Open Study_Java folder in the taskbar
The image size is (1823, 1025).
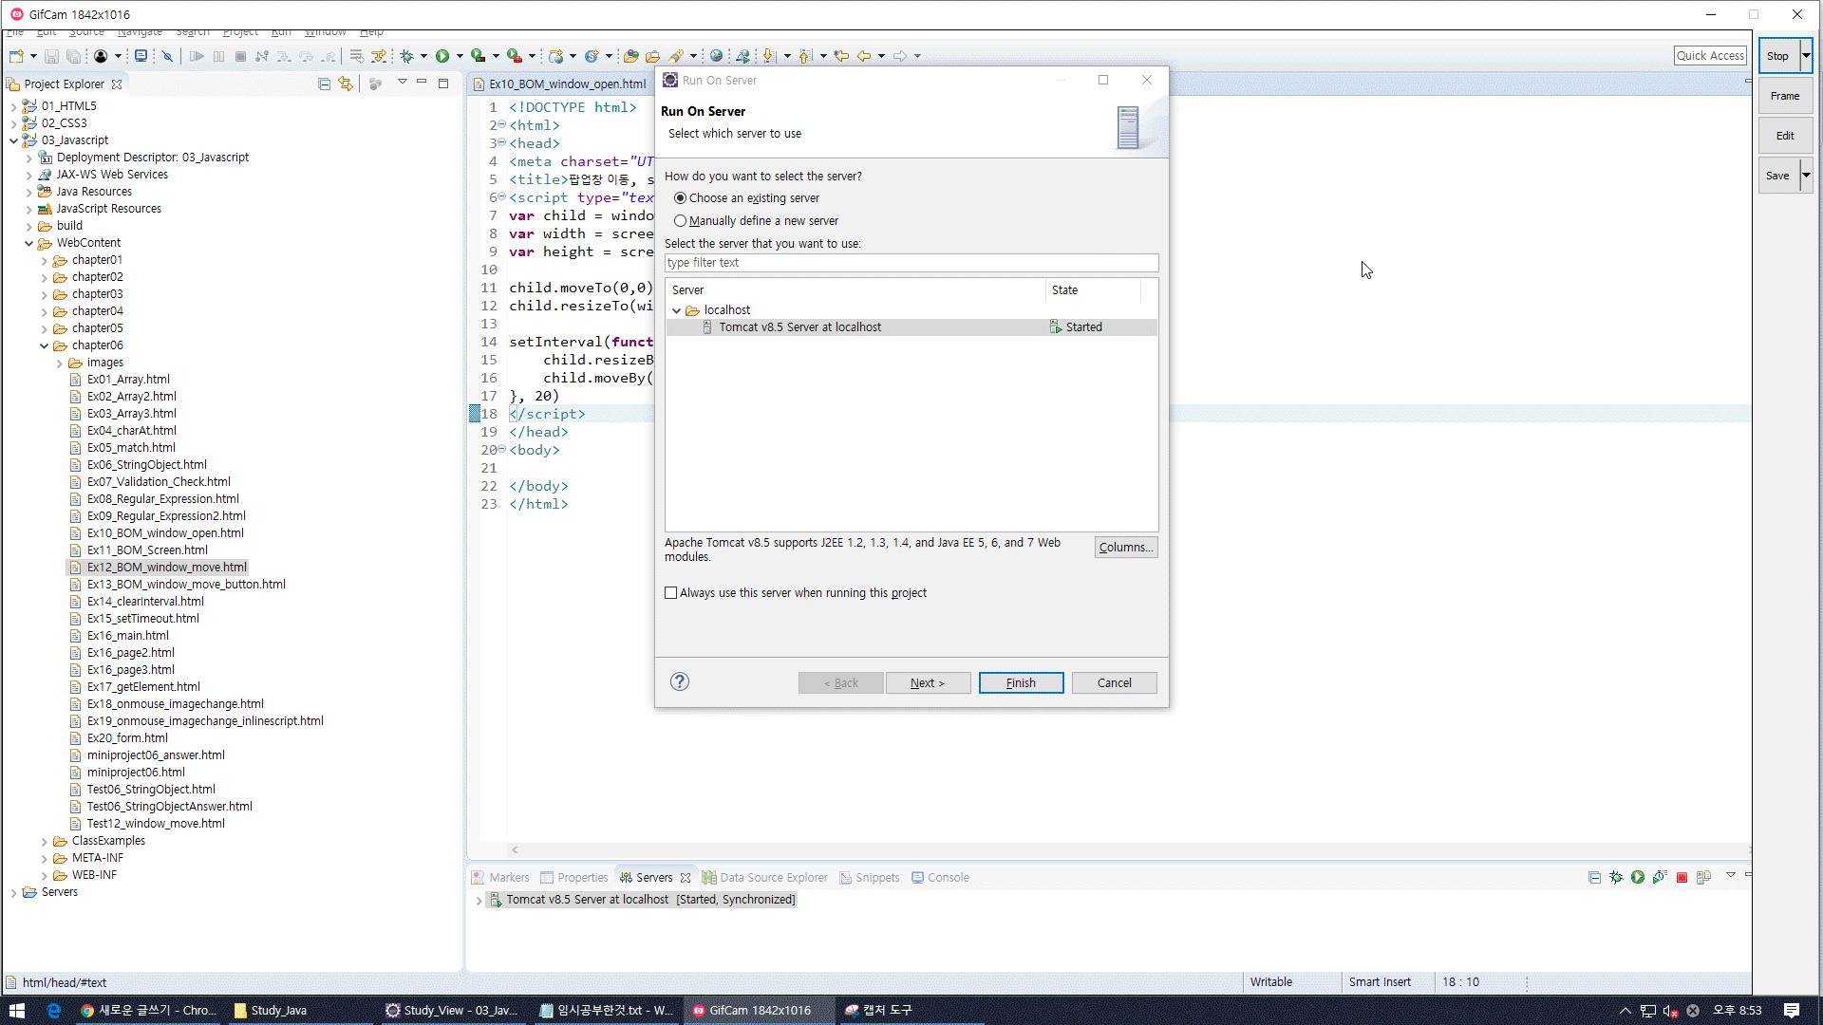(x=271, y=1011)
